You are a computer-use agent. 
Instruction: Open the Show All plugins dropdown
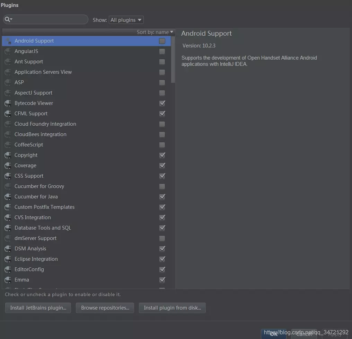(126, 20)
